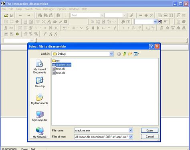Click the minus icon in the top toolbar
This screenshot has height=150, width=190.
click(x=141, y=15)
